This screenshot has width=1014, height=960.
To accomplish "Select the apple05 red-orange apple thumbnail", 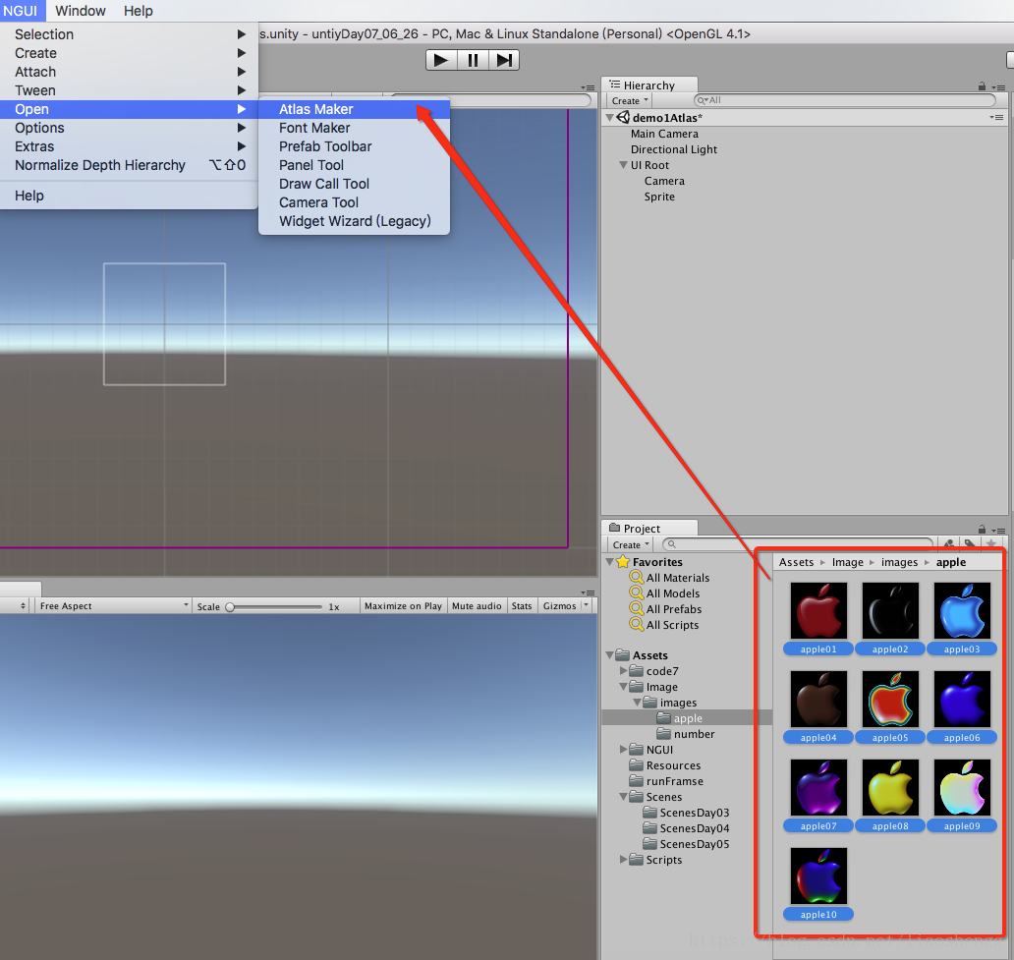I will (890, 700).
